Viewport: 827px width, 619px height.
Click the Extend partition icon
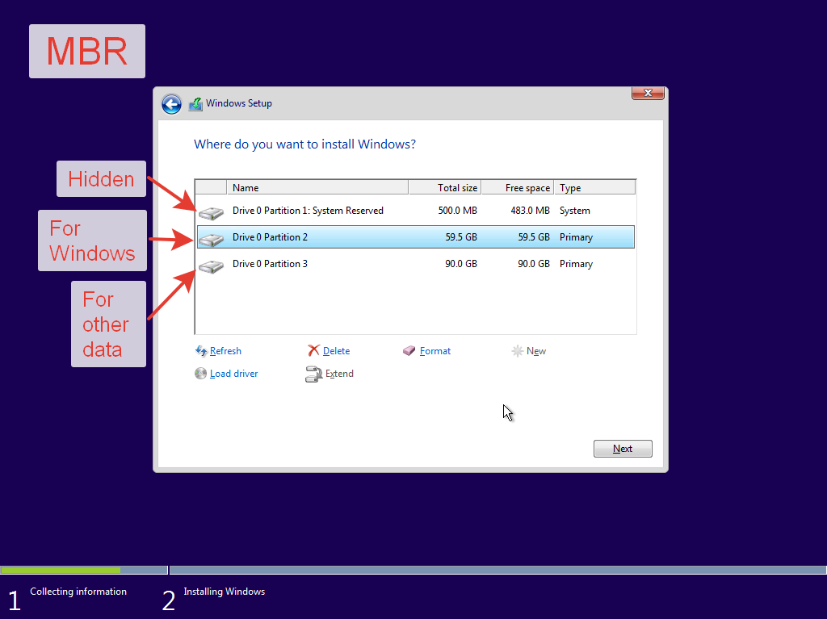(314, 374)
